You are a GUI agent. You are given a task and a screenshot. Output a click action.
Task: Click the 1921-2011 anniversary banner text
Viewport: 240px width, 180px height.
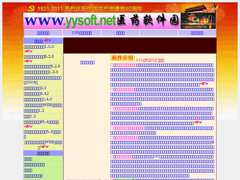pyautogui.click(x=90, y=9)
